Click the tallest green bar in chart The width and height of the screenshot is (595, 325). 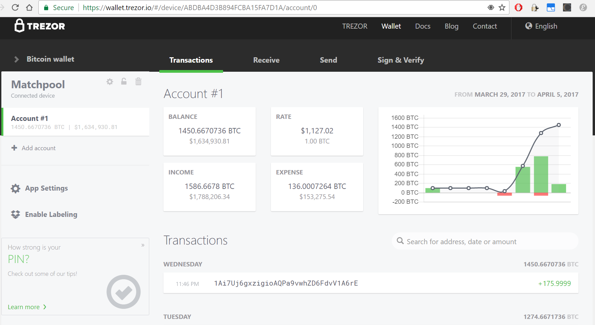pos(541,174)
